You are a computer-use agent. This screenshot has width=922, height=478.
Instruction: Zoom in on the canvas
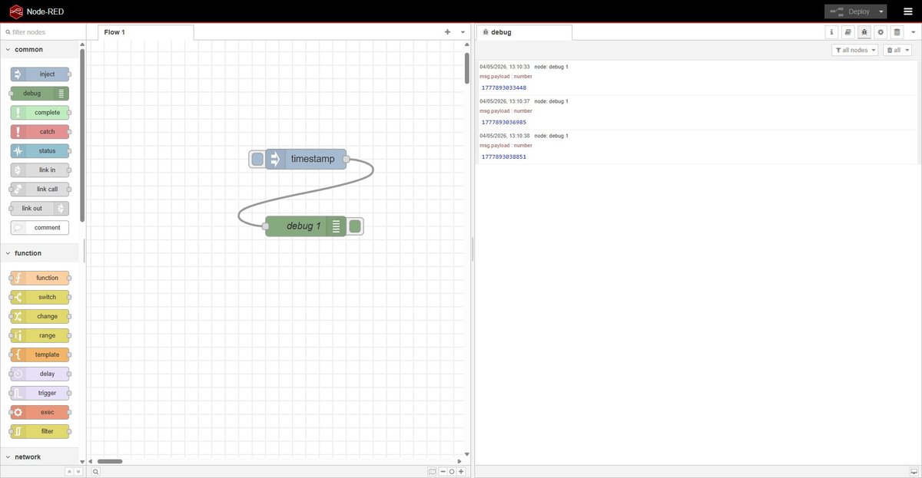461,472
